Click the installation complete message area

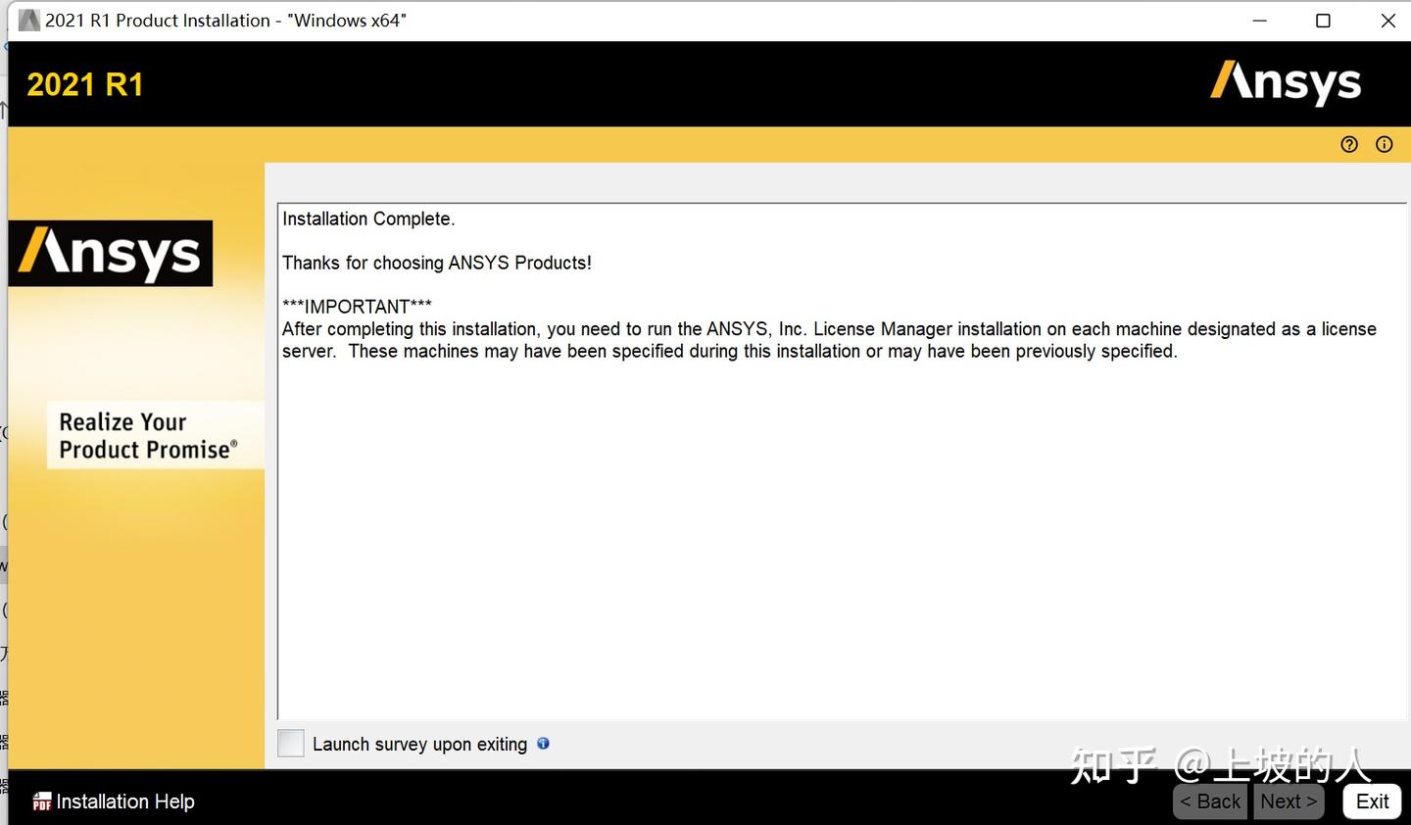coord(367,218)
